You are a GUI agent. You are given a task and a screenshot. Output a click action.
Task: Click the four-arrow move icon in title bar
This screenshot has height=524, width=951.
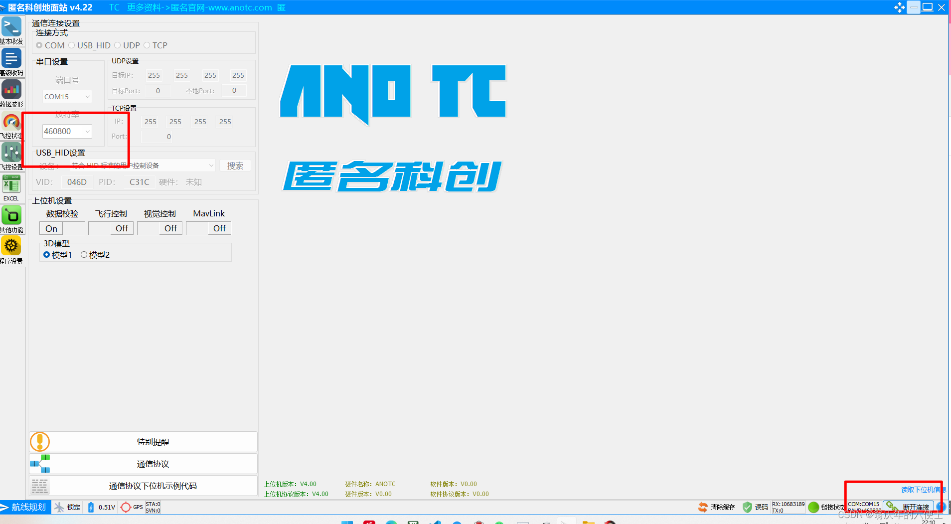[x=900, y=7]
